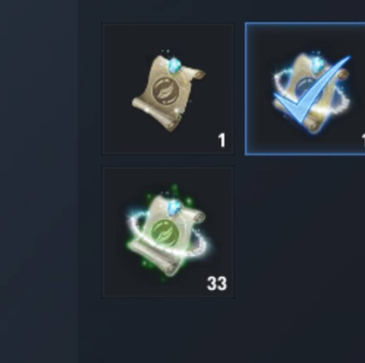Click the dark left sidebar panel
Screen dimensions: 365x363
(39, 182)
